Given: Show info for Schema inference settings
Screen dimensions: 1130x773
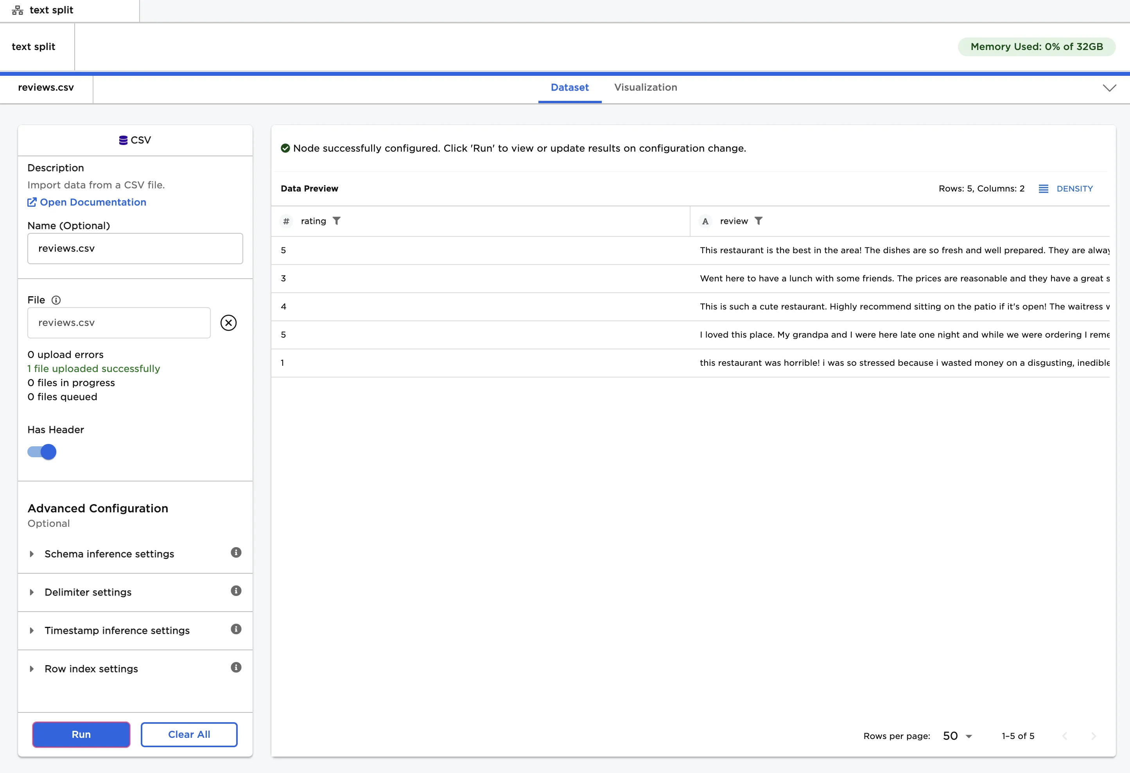Looking at the screenshot, I should pyautogui.click(x=236, y=553).
